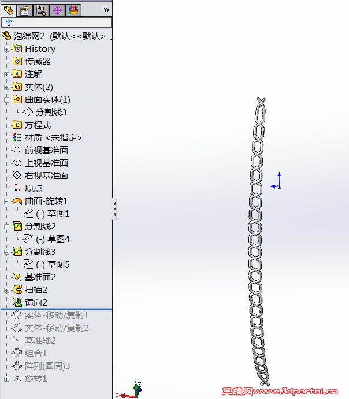Expand the 注解 annotations folder
This screenshot has height=399, width=349.
[x=6, y=74]
